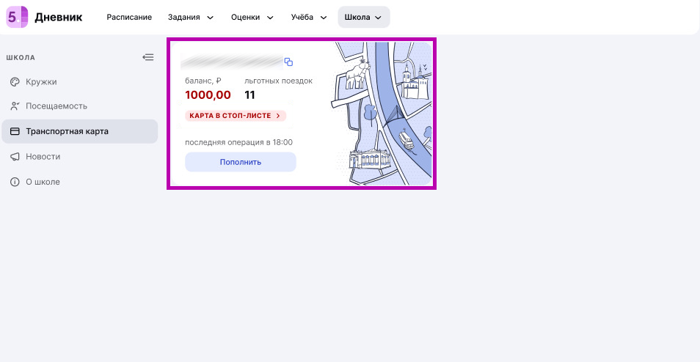The image size is (700, 362).
Task: Click the palette icon next to Кружки
Action: [x=15, y=81]
